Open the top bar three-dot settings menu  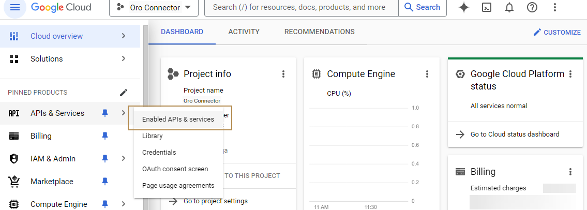(x=555, y=7)
